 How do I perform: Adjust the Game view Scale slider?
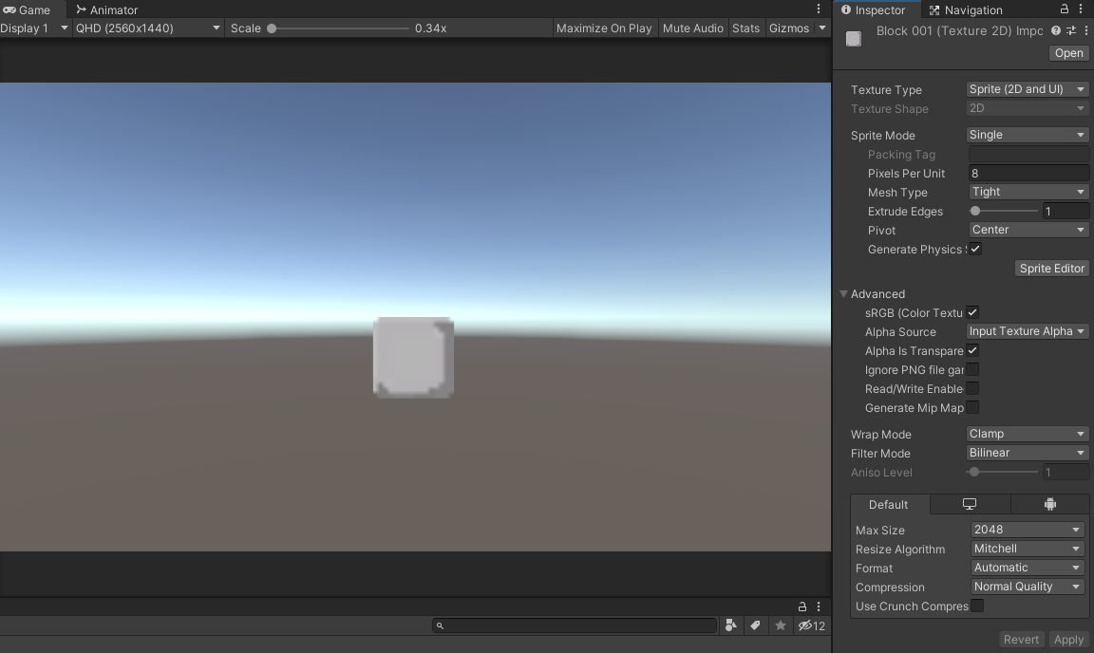(339, 28)
